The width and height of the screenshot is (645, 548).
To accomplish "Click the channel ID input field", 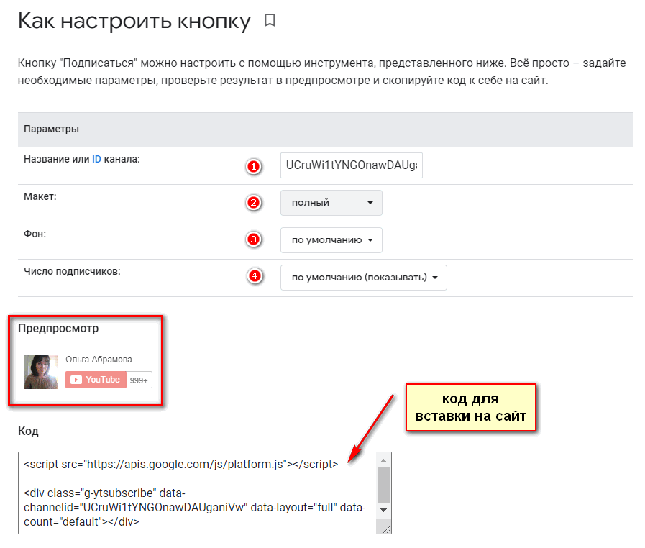I will (352, 165).
